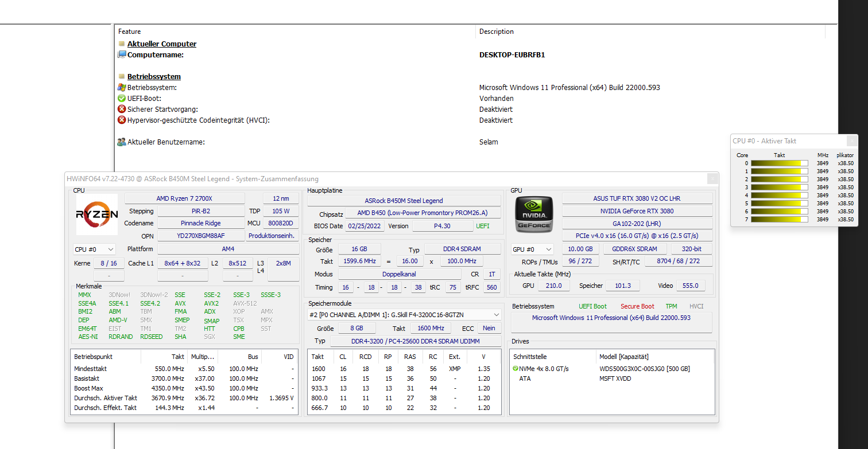This screenshot has width=868, height=449.
Task: Click the Betriebssystem underlined heading
Action: tap(154, 76)
